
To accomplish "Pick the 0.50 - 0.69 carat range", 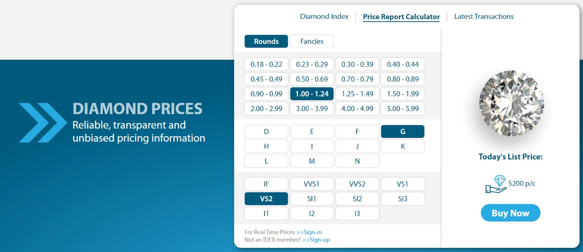I will pos(311,79).
